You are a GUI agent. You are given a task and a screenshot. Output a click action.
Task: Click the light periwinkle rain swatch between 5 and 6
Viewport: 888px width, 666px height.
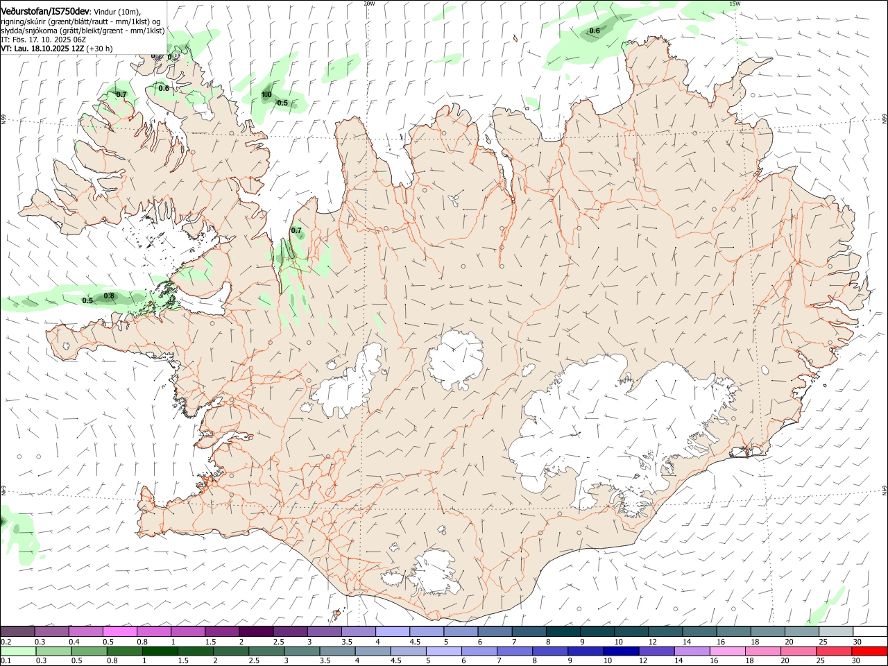[x=443, y=651]
